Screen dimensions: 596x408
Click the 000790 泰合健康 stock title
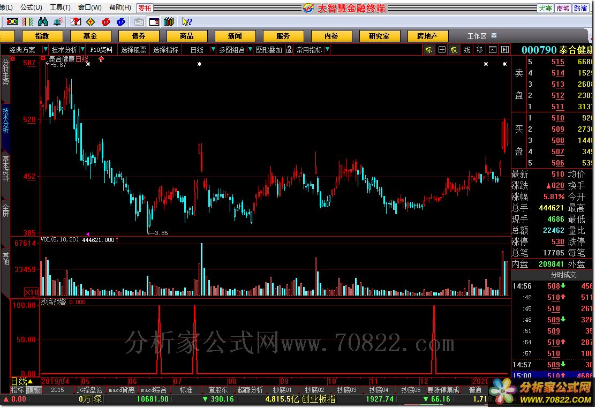pyautogui.click(x=556, y=50)
